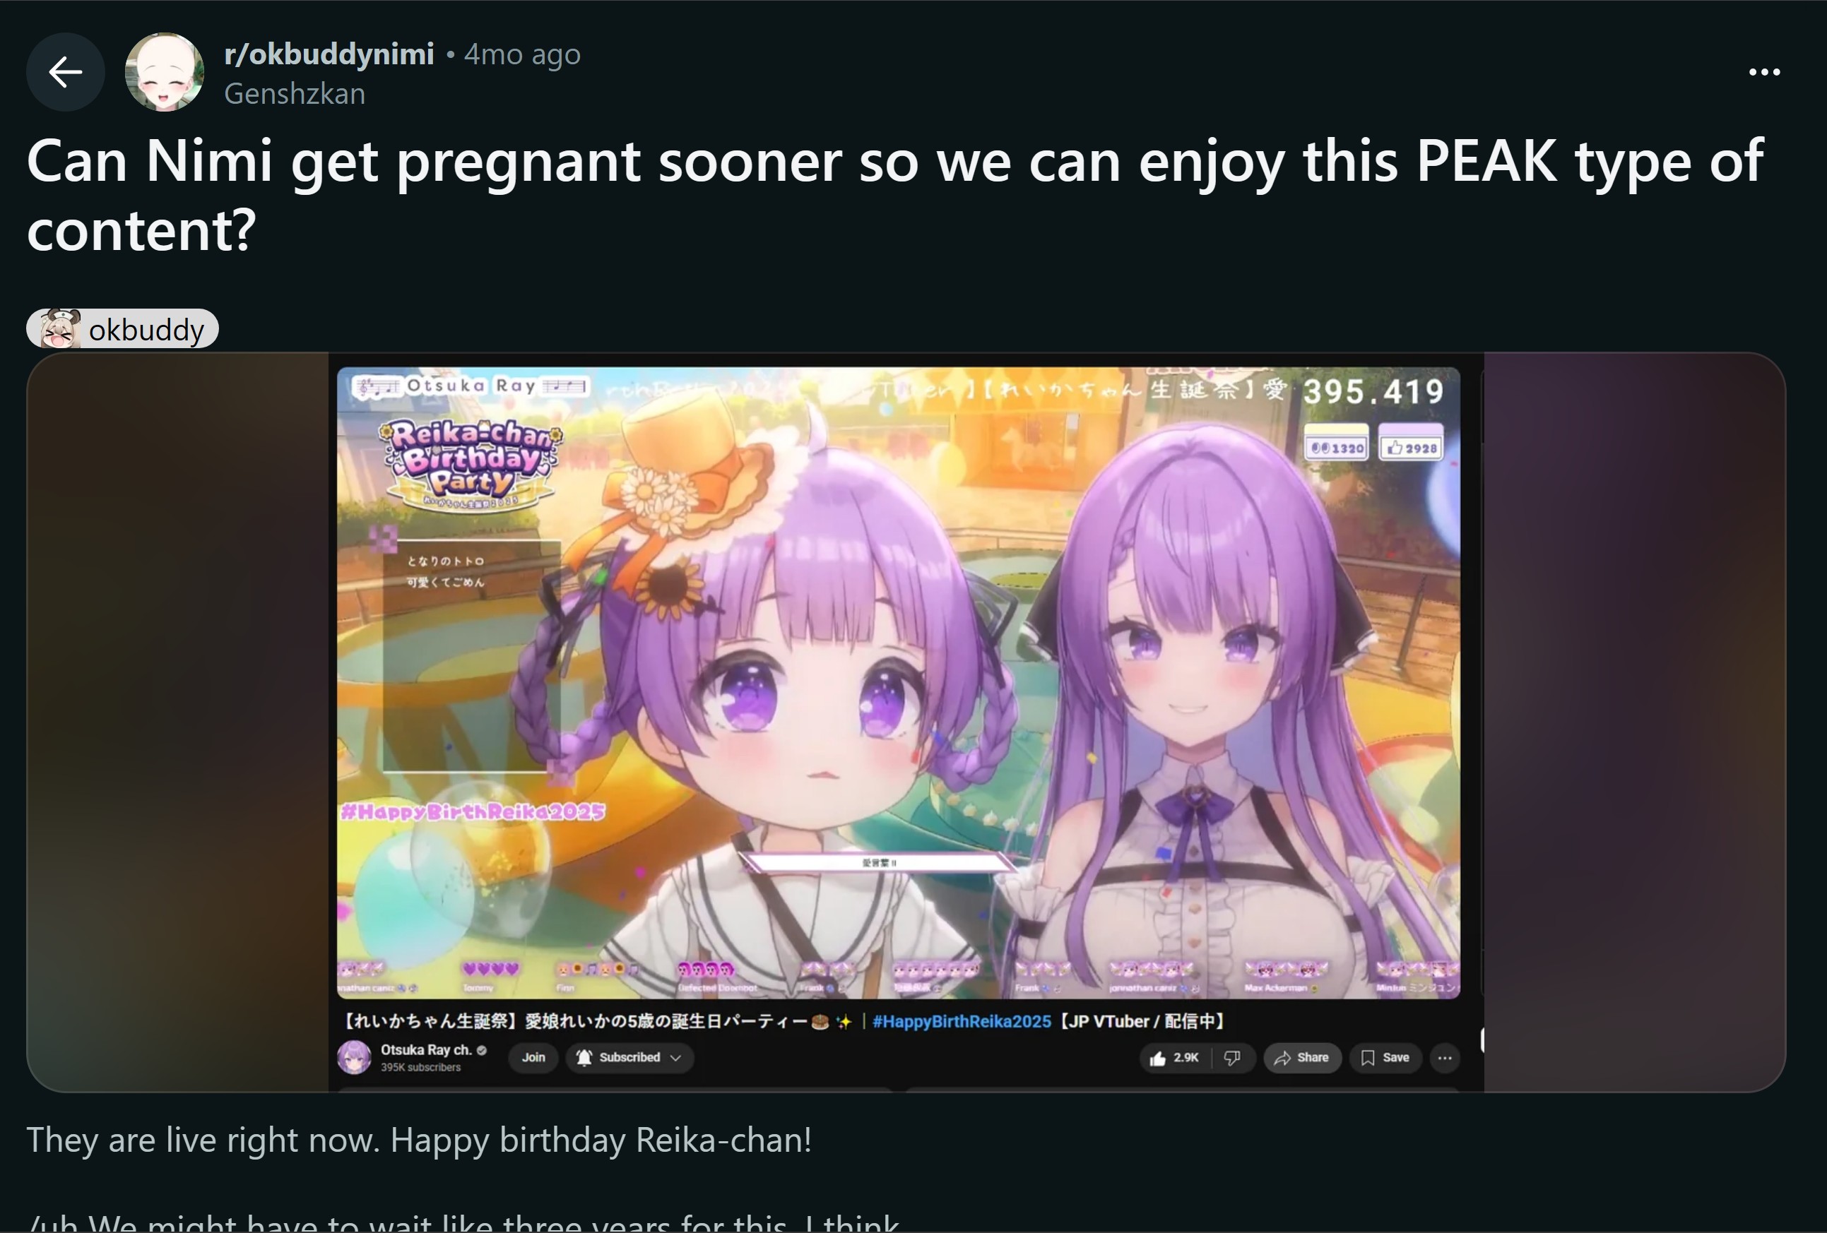Click the Otsuka Ray ch. channel name
The image size is (1827, 1233).
point(426,1051)
